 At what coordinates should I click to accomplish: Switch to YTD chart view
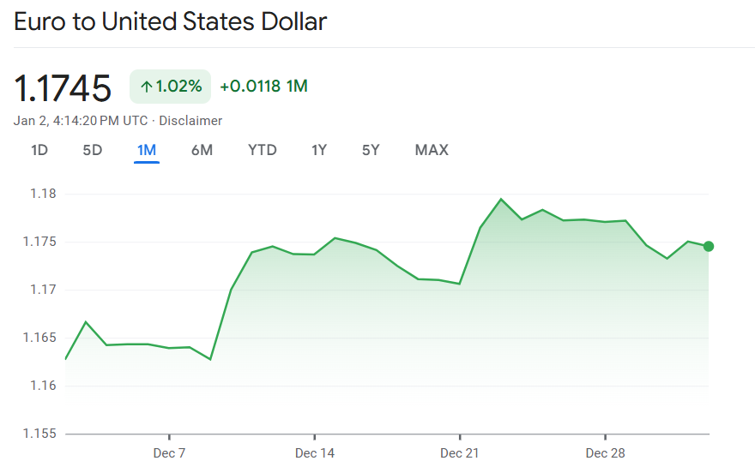click(x=263, y=150)
